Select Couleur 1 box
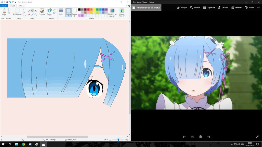The height and width of the screenshot is (147, 262). [x=68, y=13]
